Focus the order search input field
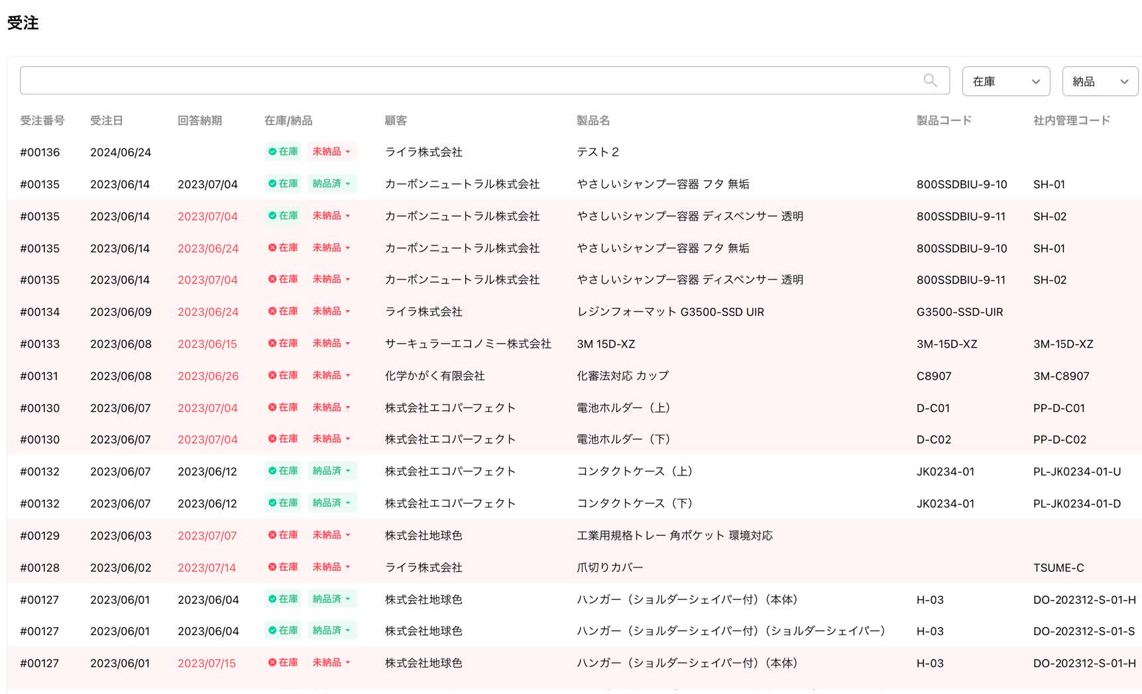Image resolution: width=1142 pixels, height=694 pixels. tap(464, 81)
